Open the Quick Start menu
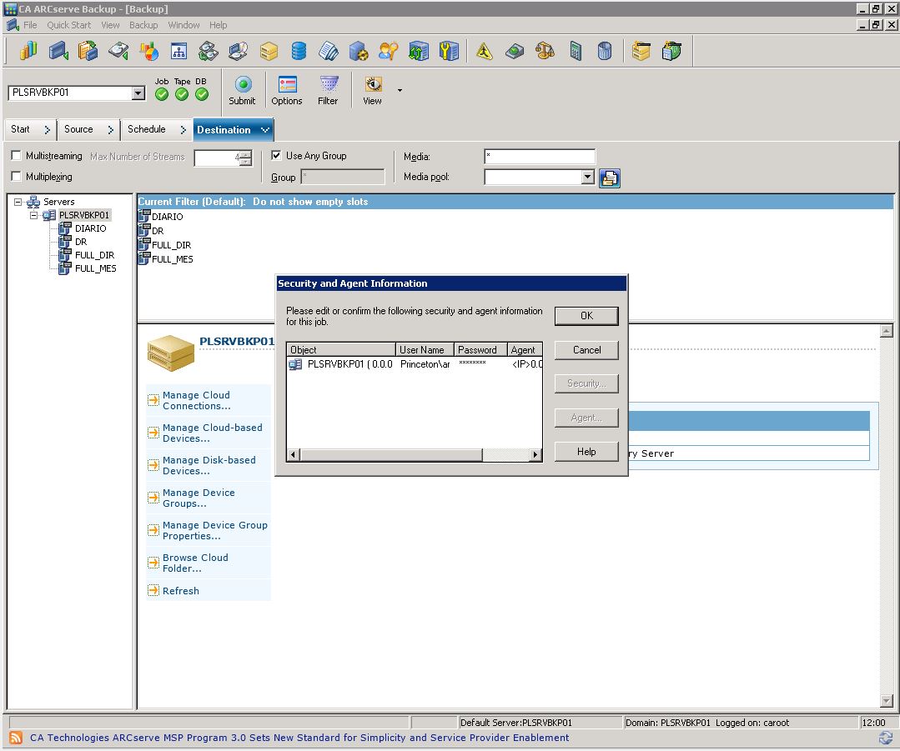 (68, 25)
